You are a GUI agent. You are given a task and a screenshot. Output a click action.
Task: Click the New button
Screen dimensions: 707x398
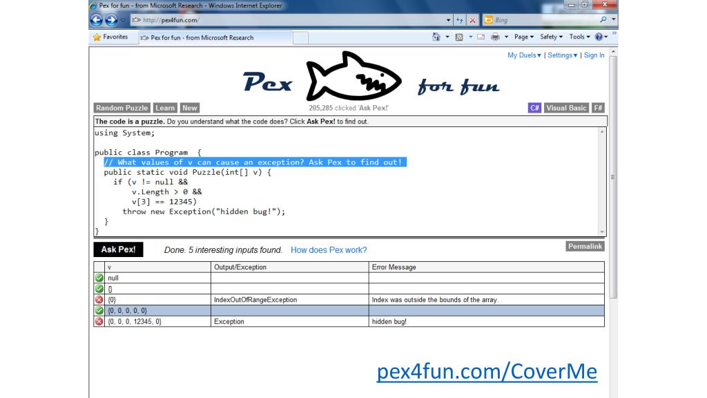tap(190, 108)
